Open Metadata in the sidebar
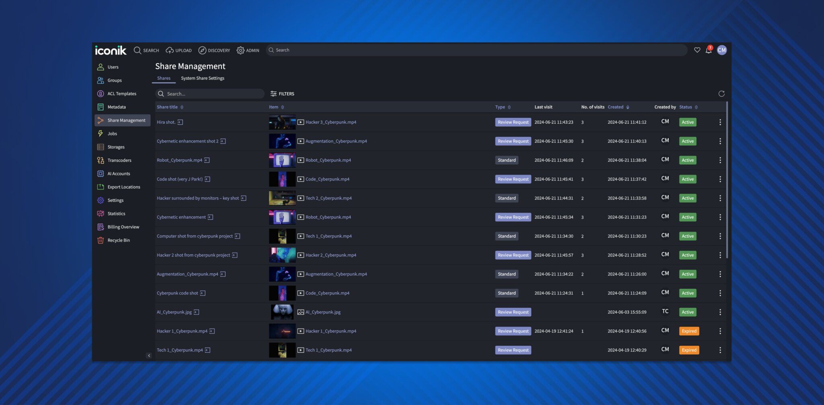The width and height of the screenshot is (824, 405). [x=122, y=107]
